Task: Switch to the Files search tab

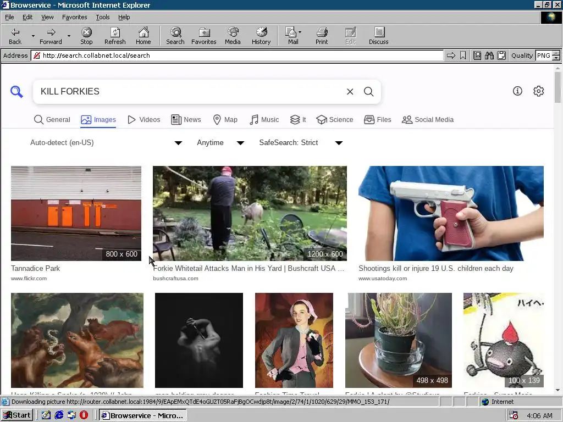Action: tap(377, 119)
